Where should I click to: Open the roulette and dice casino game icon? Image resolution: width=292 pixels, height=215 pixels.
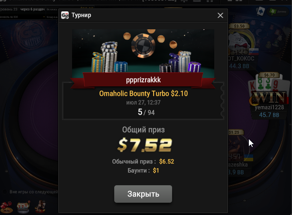pyautogui.click(x=7, y=207)
